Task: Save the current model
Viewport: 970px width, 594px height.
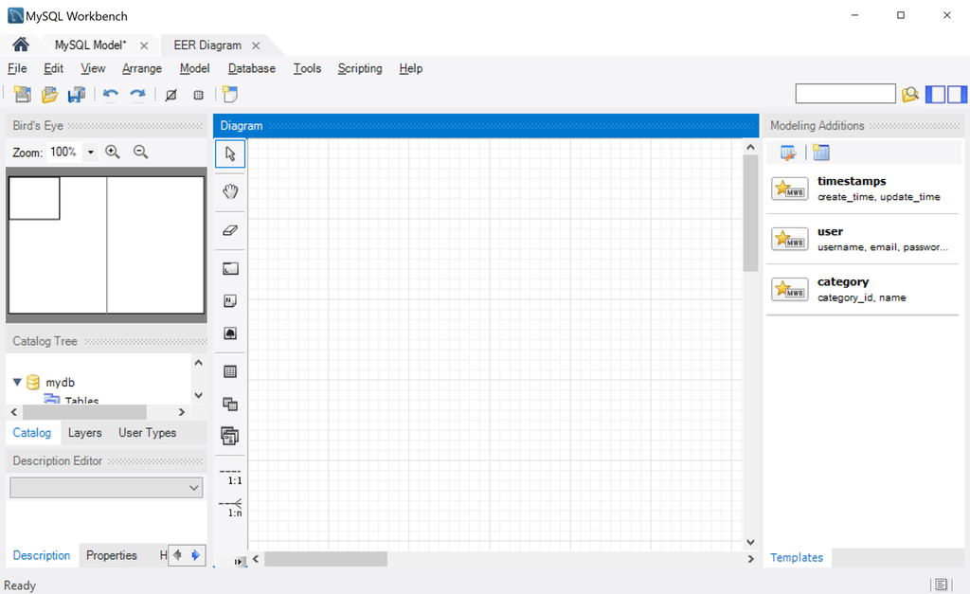Action: tap(76, 94)
